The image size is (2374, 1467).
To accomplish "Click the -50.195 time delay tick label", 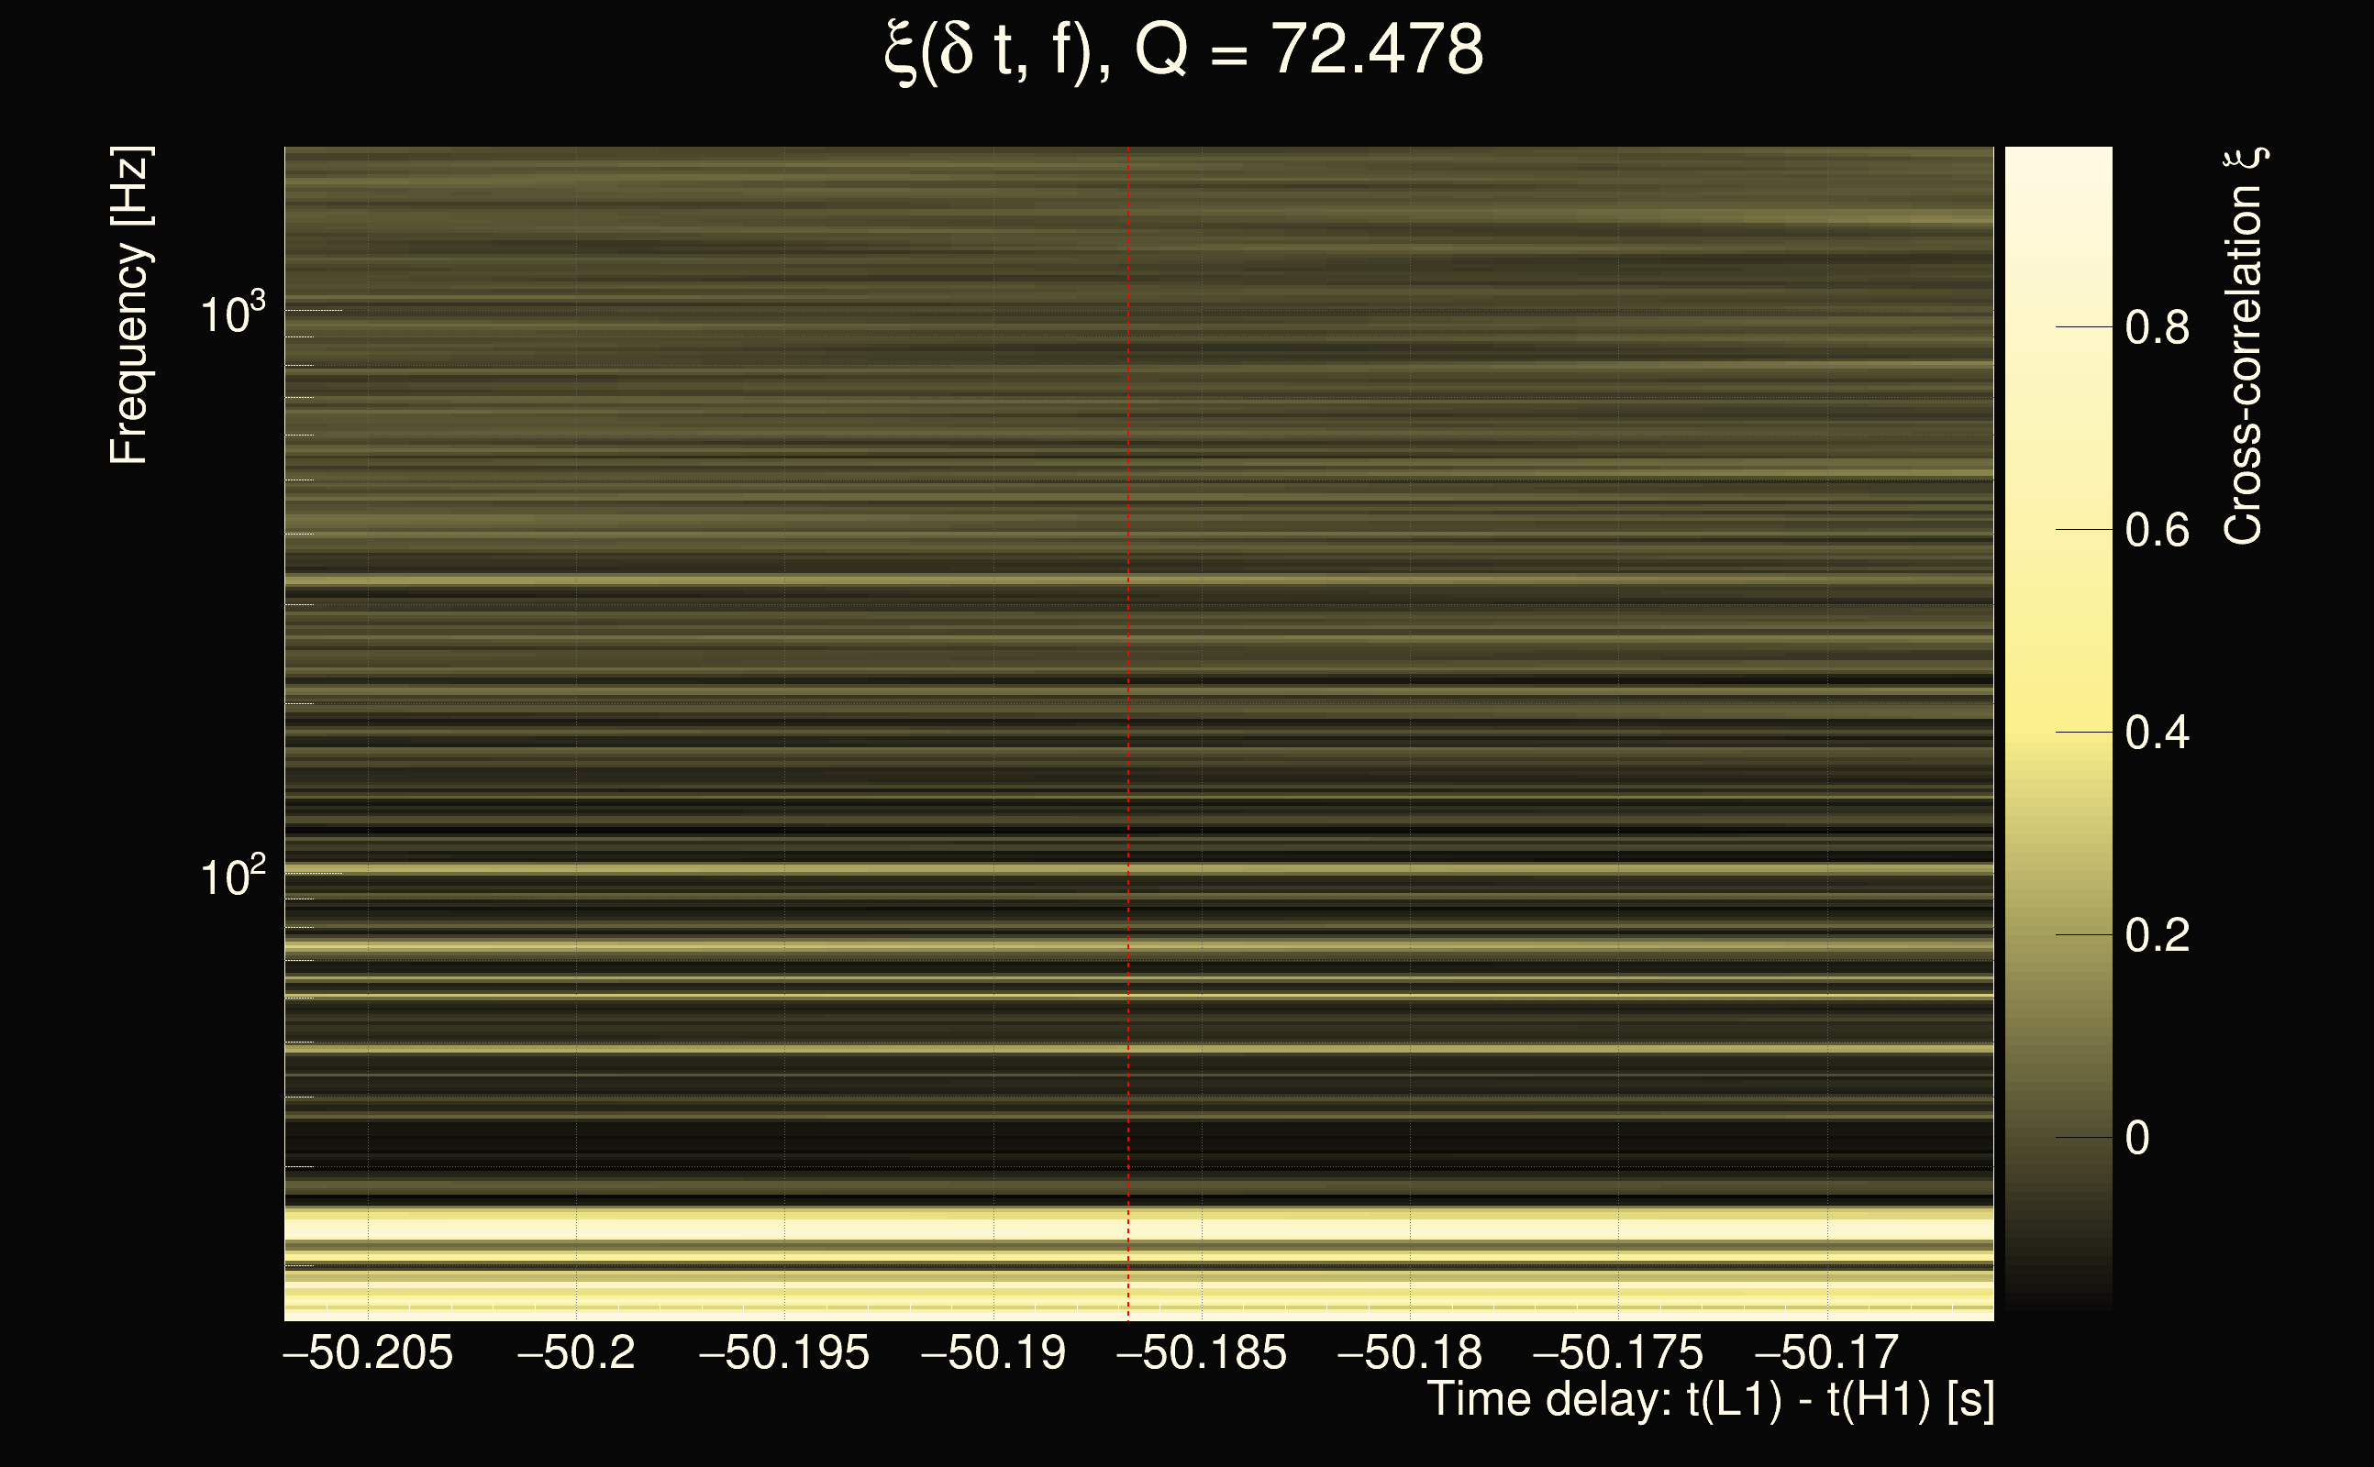I will tap(784, 1352).
